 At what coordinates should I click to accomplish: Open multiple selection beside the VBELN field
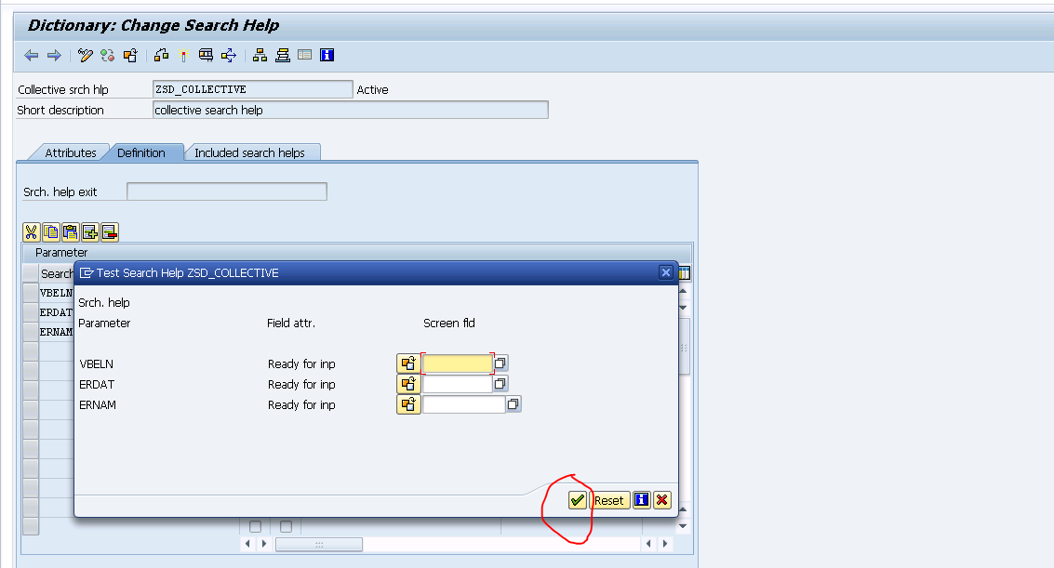point(499,363)
